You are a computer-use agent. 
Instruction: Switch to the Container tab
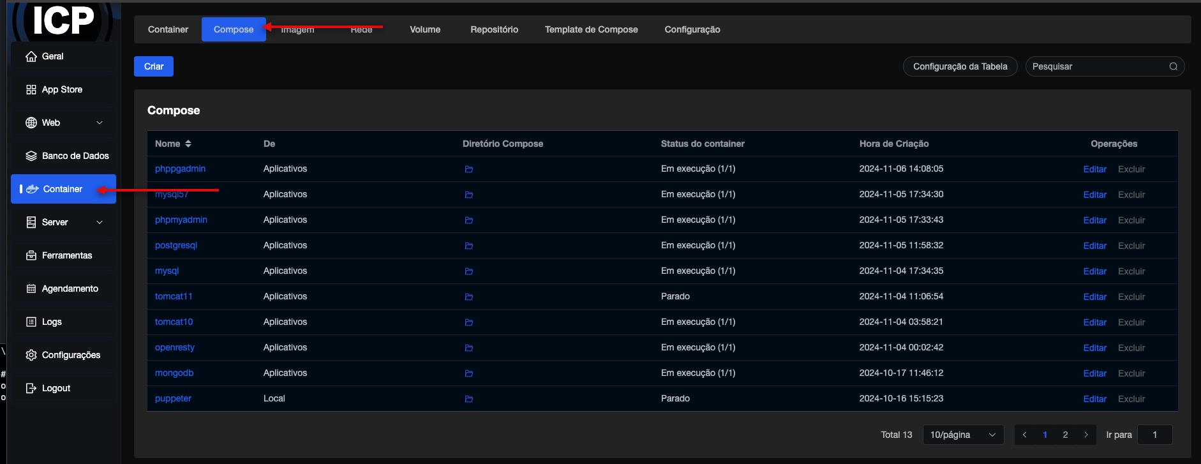[x=168, y=29]
